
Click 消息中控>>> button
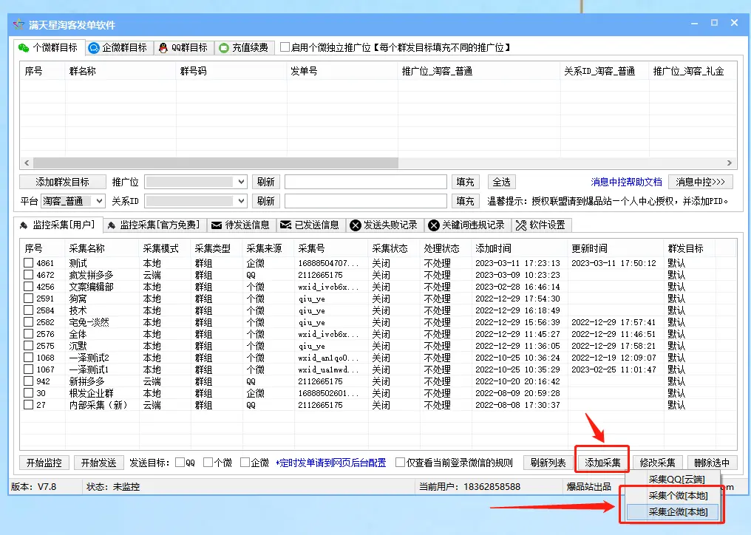(700, 182)
